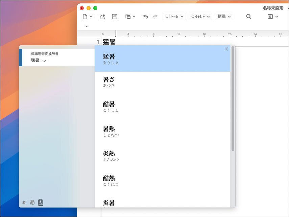This screenshot has width=289, height=217.
Task: Close the conversion candidate panel
Action: pos(226,49)
